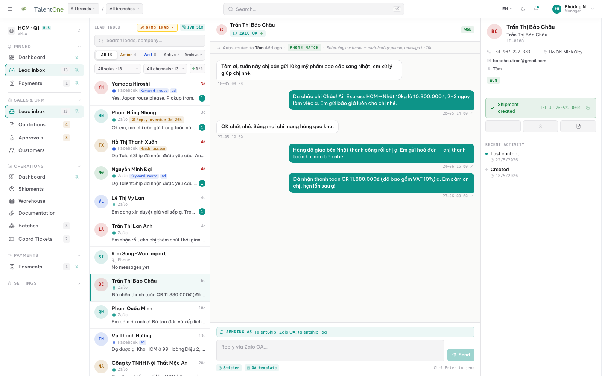The height and width of the screenshot is (376, 602).
Task: Open Quotations in Sales & CRM
Action: coord(44,124)
